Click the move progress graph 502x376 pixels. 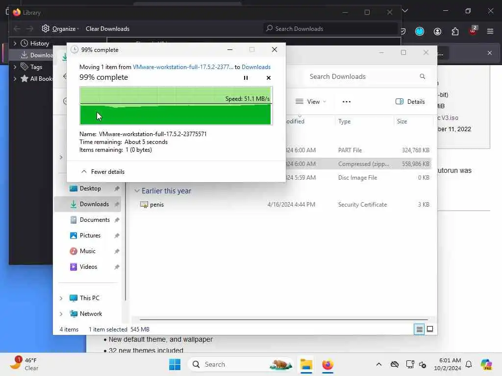(x=176, y=106)
